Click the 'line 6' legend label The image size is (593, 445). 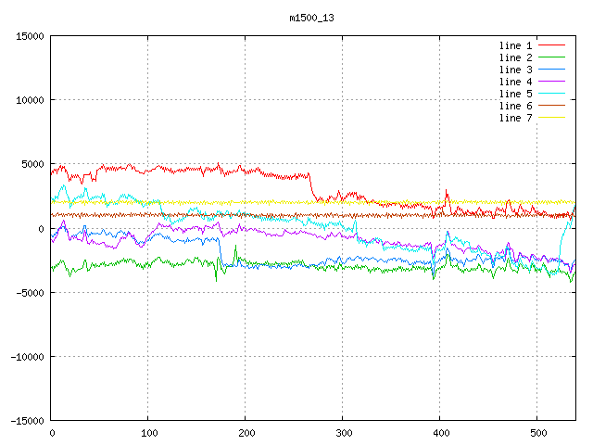point(516,106)
